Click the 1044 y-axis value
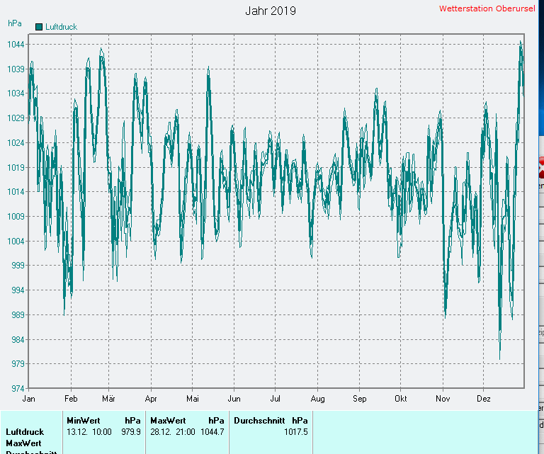The width and height of the screenshot is (544, 454). coord(16,45)
